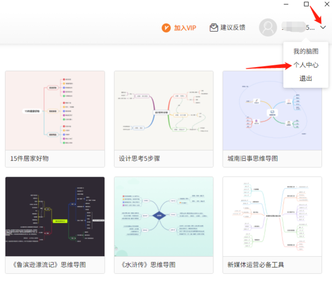Open the 15件居家好物 template thumbnail

[x=55, y=110]
